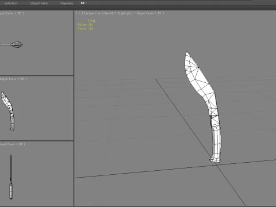Image resolution: width=276 pixels, height=207 pixels.
Task: Open the [+] viewport menu of the Perspective view
Action: [x=79, y=13]
